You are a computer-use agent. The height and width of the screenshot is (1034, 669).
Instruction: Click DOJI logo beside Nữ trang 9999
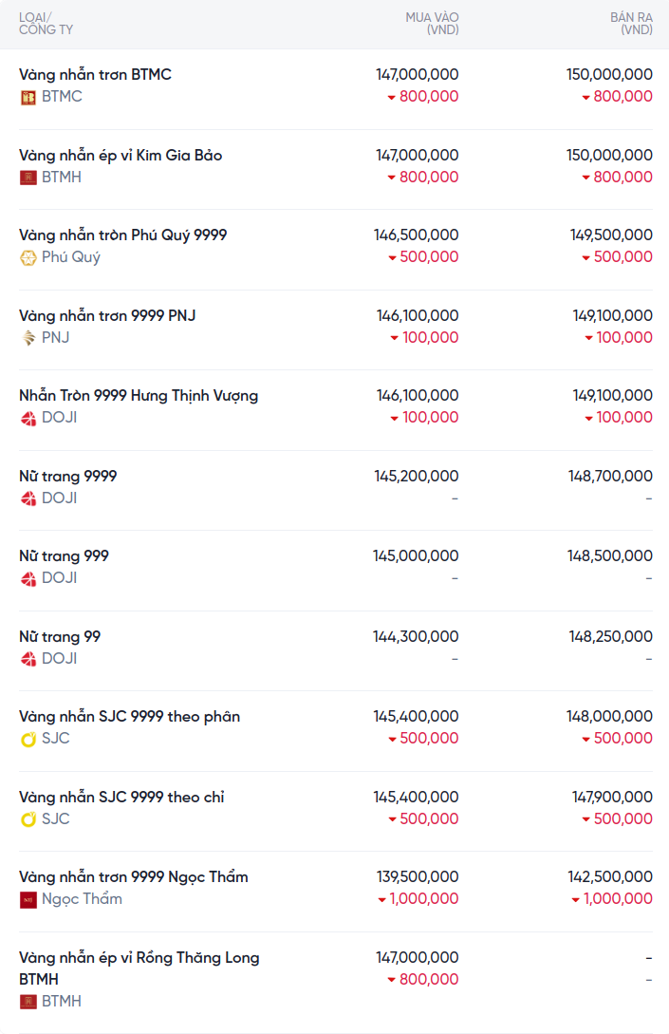[28, 498]
